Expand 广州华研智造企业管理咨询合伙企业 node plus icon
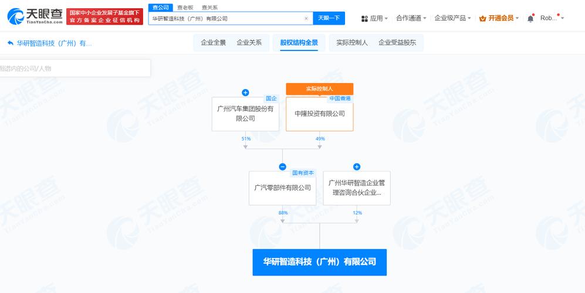Viewport: 585px width, 293px height. [x=357, y=166]
